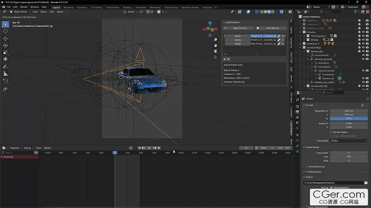Click the viewport zoom magnifier icon

coord(215,40)
